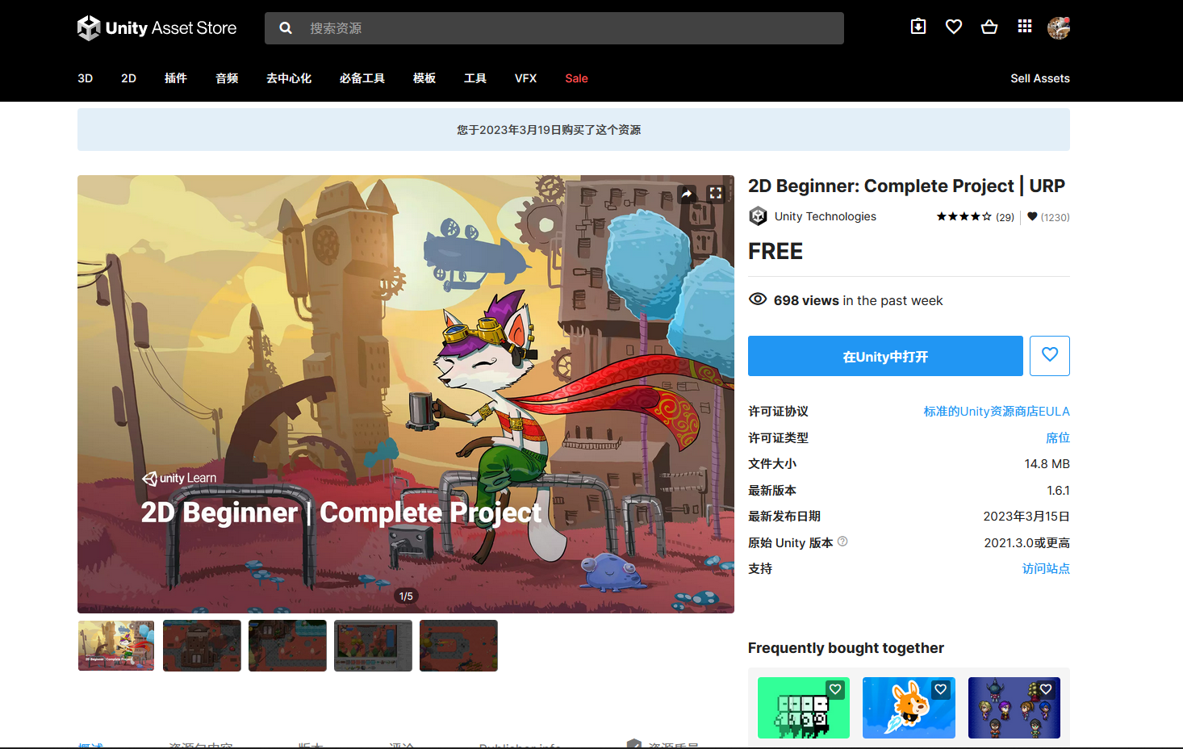Viewport: 1183px width, 749px height.
Task: Click the 在Unity中打开 button
Action: [885, 356]
